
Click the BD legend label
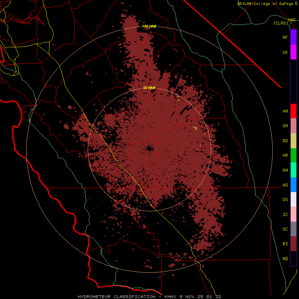pyautogui.click(x=285, y=141)
